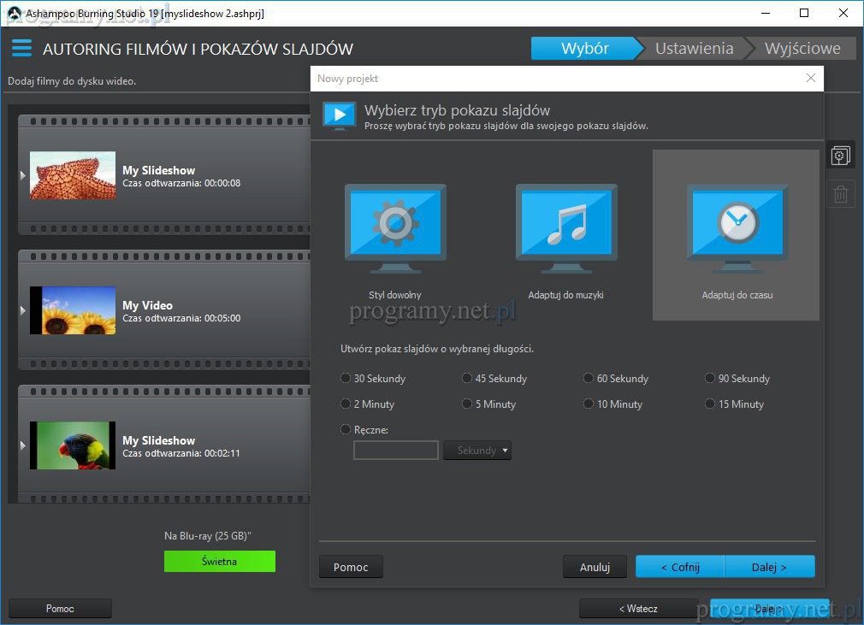The width and height of the screenshot is (864, 625).
Task: Switch to the Ustawienia step tab
Action: point(694,49)
